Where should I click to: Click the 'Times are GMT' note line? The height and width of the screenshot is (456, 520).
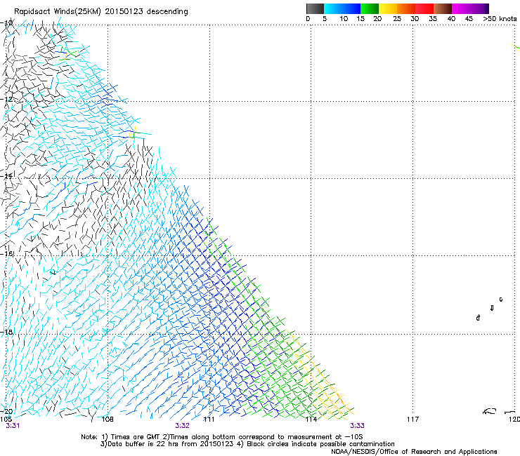point(221,437)
